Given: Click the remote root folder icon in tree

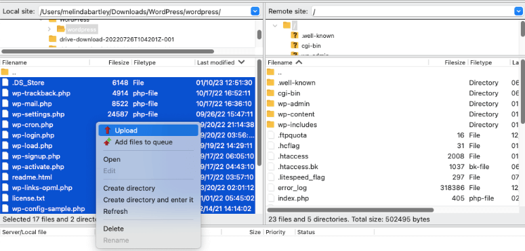Looking at the screenshot, I should click(287, 25).
